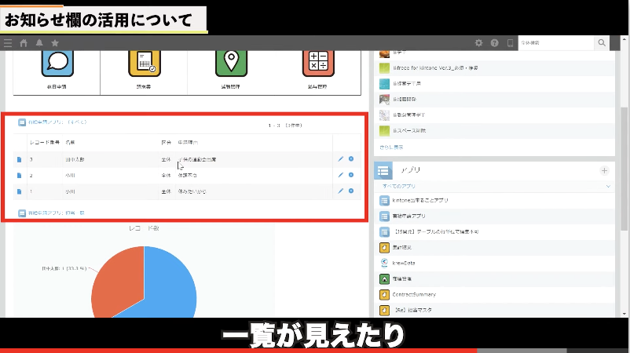
Task: Open record 2 detail document icon
Action: [19, 175]
